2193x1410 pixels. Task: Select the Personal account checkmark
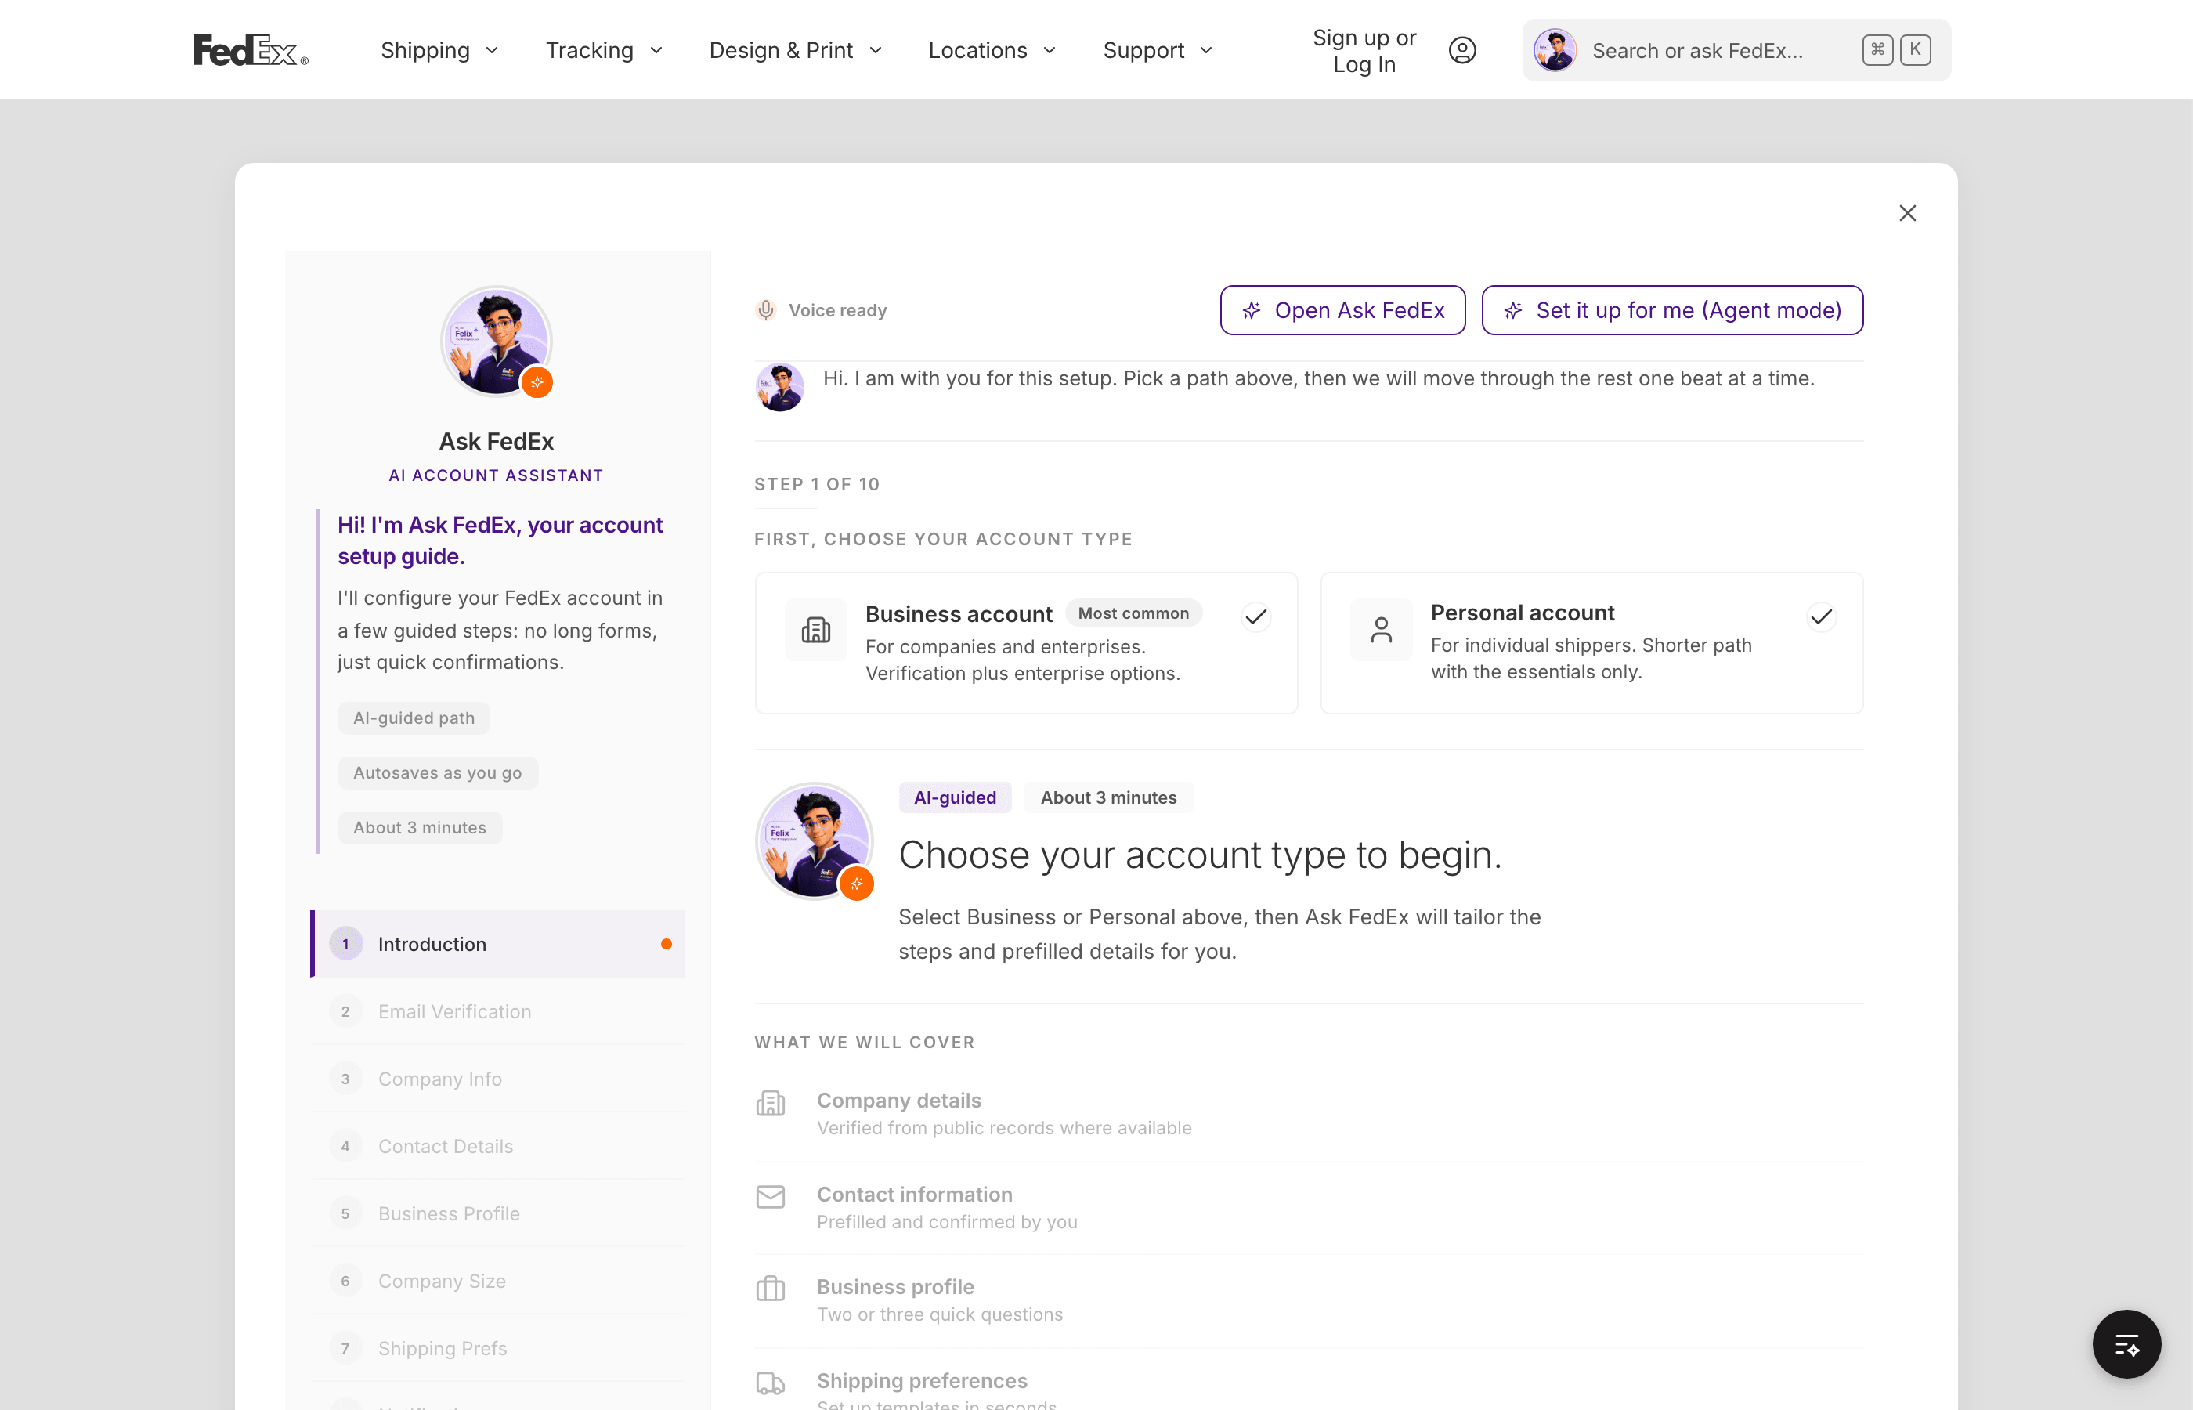click(1822, 617)
